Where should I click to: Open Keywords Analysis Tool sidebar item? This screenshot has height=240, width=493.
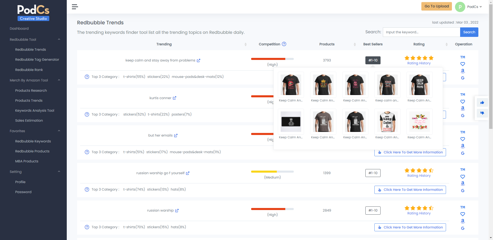pyautogui.click(x=35, y=110)
